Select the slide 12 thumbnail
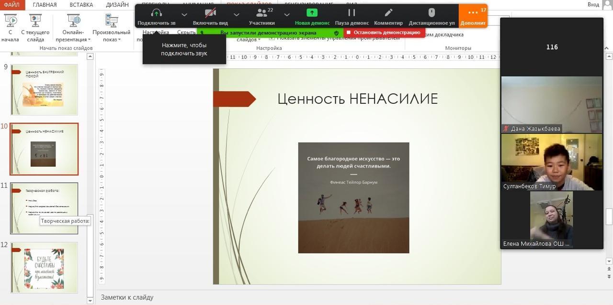The height and width of the screenshot is (305, 613). 44,268
